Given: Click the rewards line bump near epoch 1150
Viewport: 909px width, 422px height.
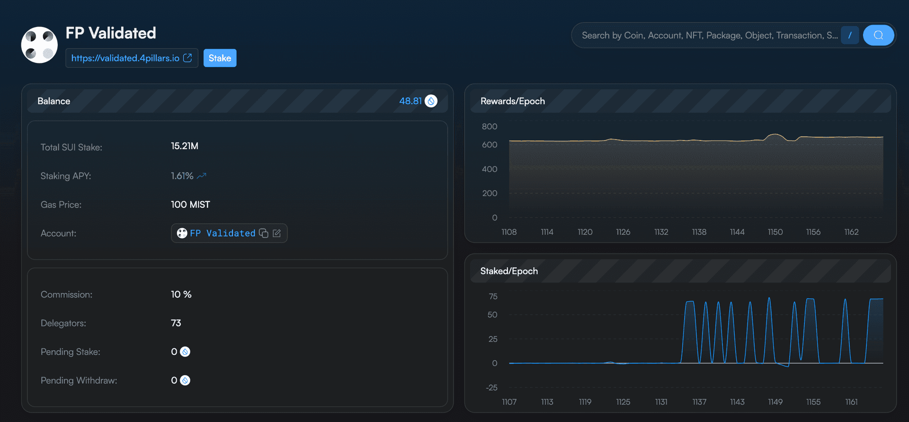Looking at the screenshot, I should click(775, 136).
